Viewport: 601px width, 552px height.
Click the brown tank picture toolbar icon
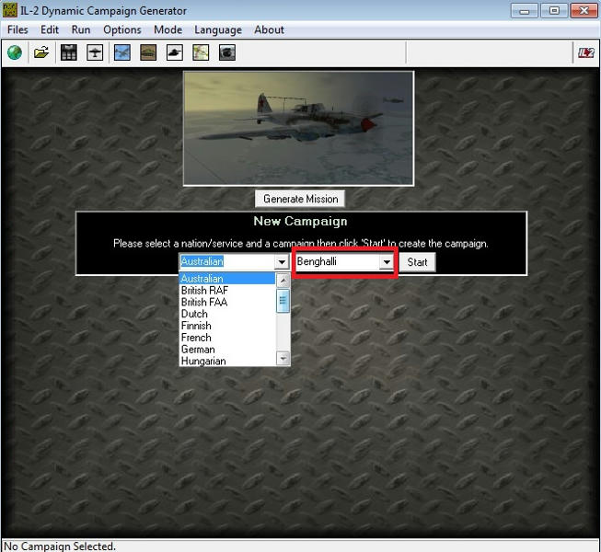coord(148,52)
